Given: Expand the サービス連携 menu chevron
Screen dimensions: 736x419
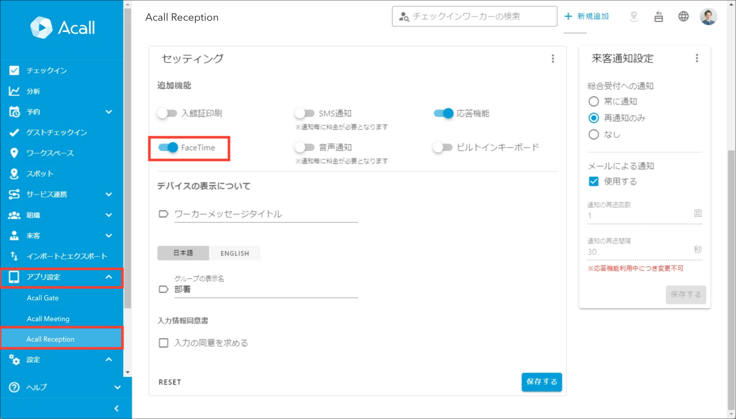Looking at the screenshot, I should coord(109,195).
